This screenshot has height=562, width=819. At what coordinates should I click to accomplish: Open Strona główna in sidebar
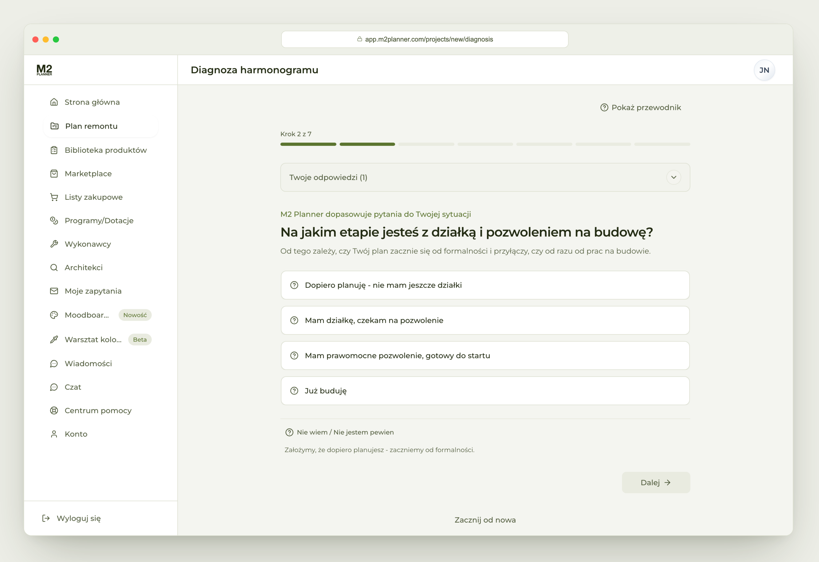pos(101,102)
